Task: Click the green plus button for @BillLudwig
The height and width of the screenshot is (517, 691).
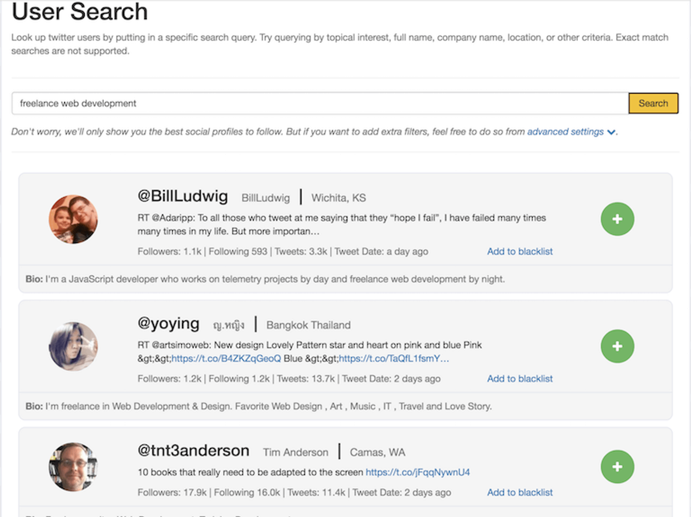Action: (x=617, y=219)
